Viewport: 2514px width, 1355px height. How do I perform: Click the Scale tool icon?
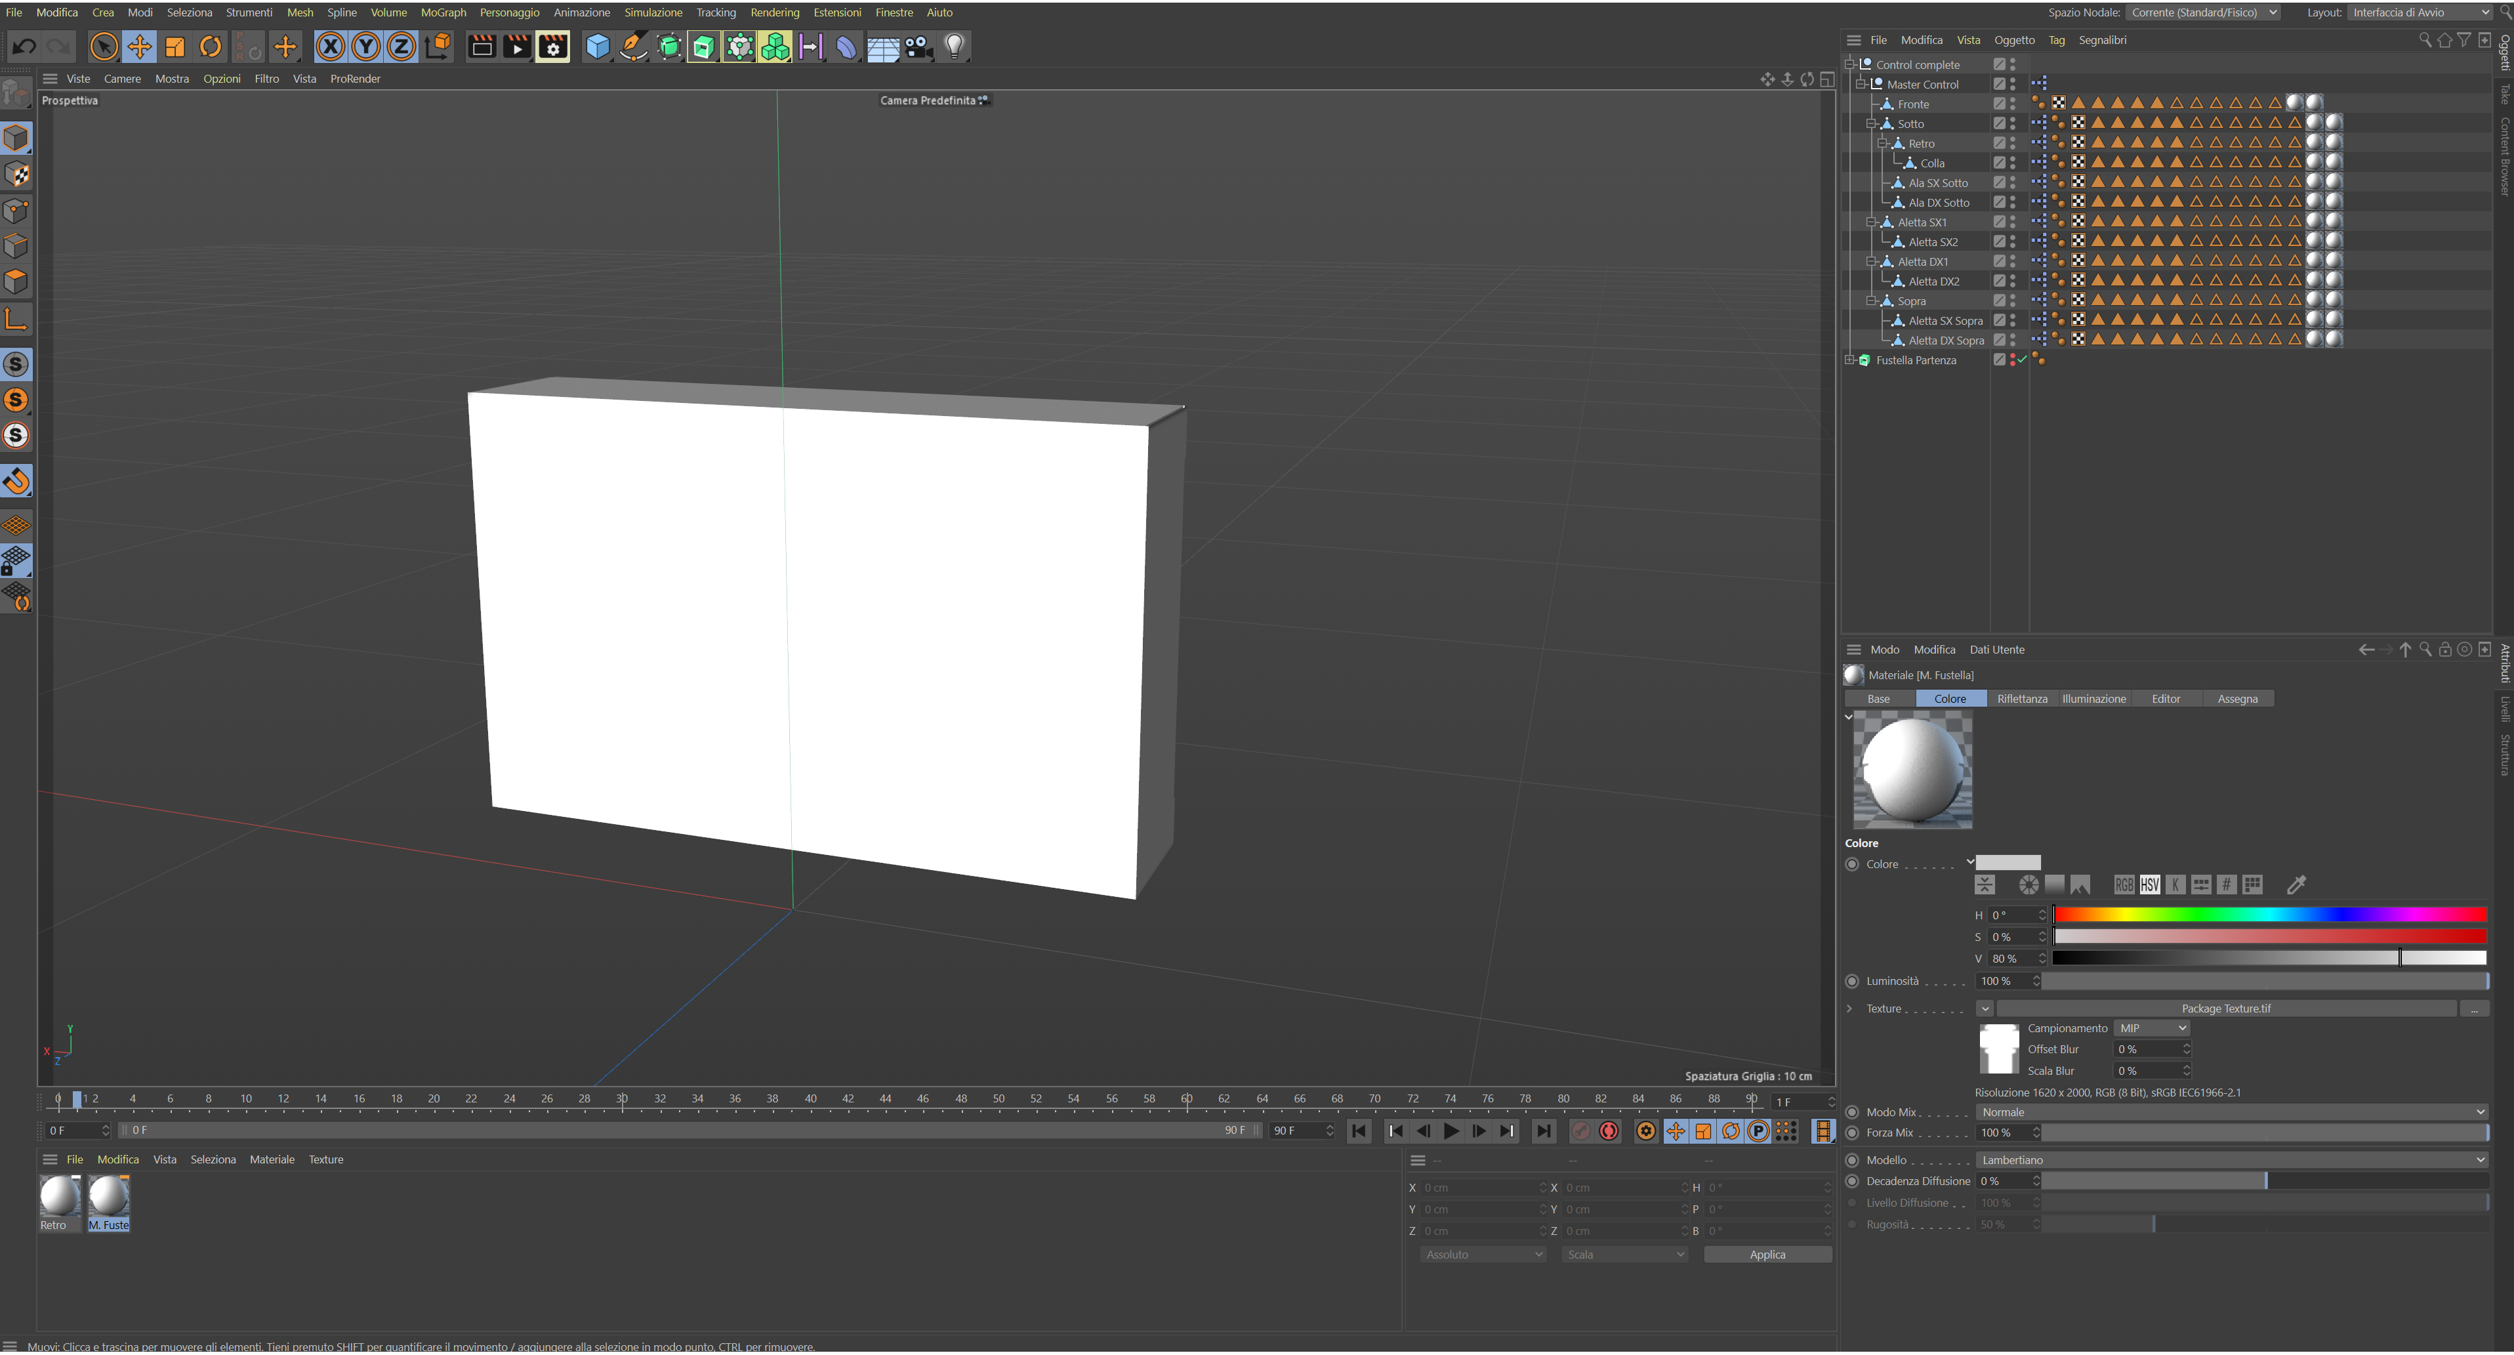[176, 47]
